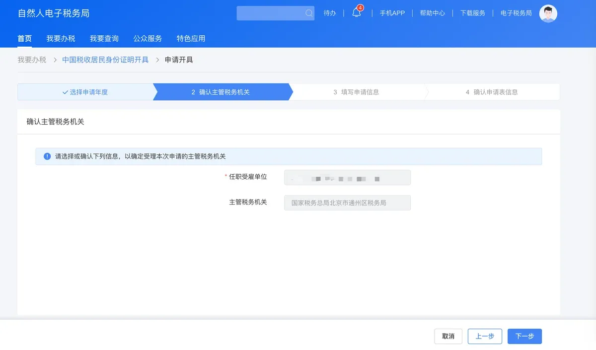Click the checkmark on the 选择申请年度 step
Viewport: 596px width, 350px height.
point(64,92)
